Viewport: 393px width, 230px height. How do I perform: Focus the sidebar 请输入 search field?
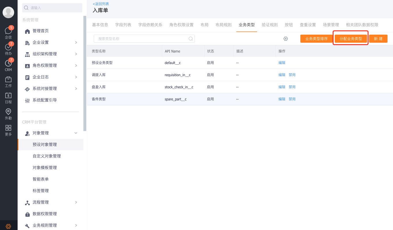point(52,8)
